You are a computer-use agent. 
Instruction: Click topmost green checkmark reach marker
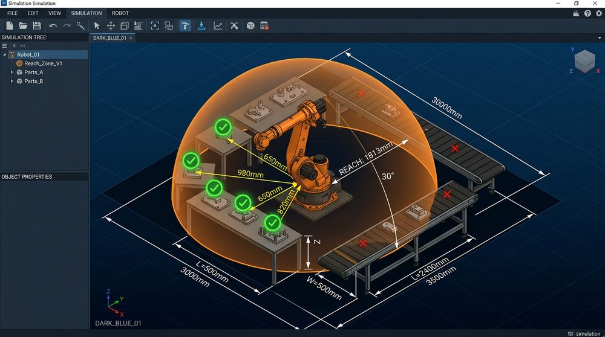pos(223,127)
